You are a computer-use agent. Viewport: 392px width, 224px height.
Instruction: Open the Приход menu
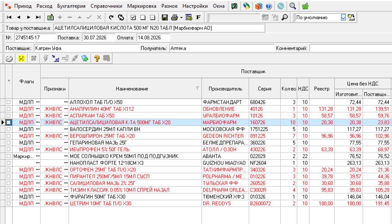[23, 6]
